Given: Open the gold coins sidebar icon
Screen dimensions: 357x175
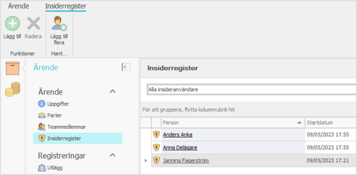Looking at the screenshot, I should click(12, 89).
